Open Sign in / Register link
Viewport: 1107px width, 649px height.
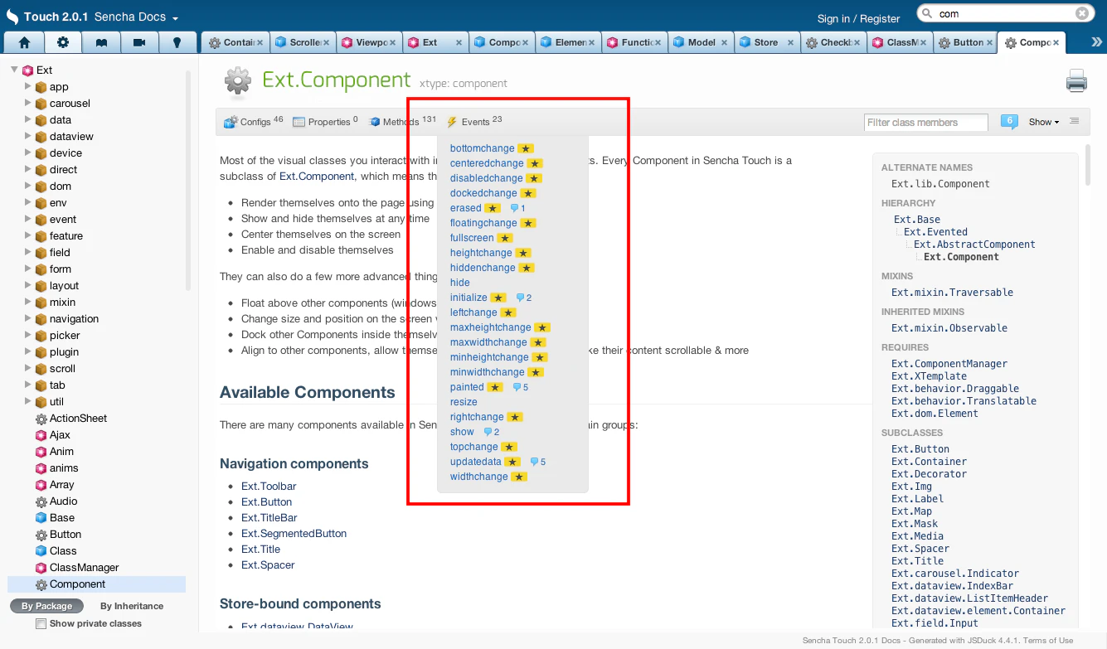858,18
